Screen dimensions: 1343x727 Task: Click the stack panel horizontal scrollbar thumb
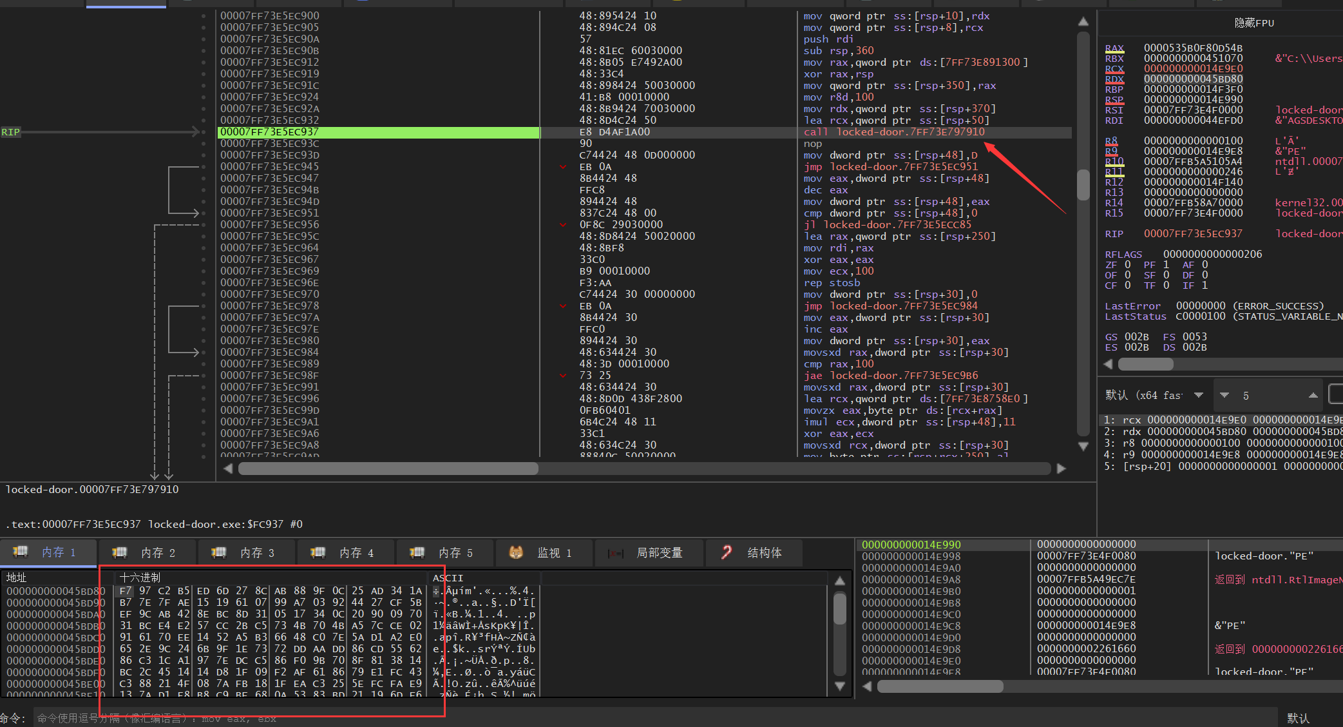click(x=940, y=686)
